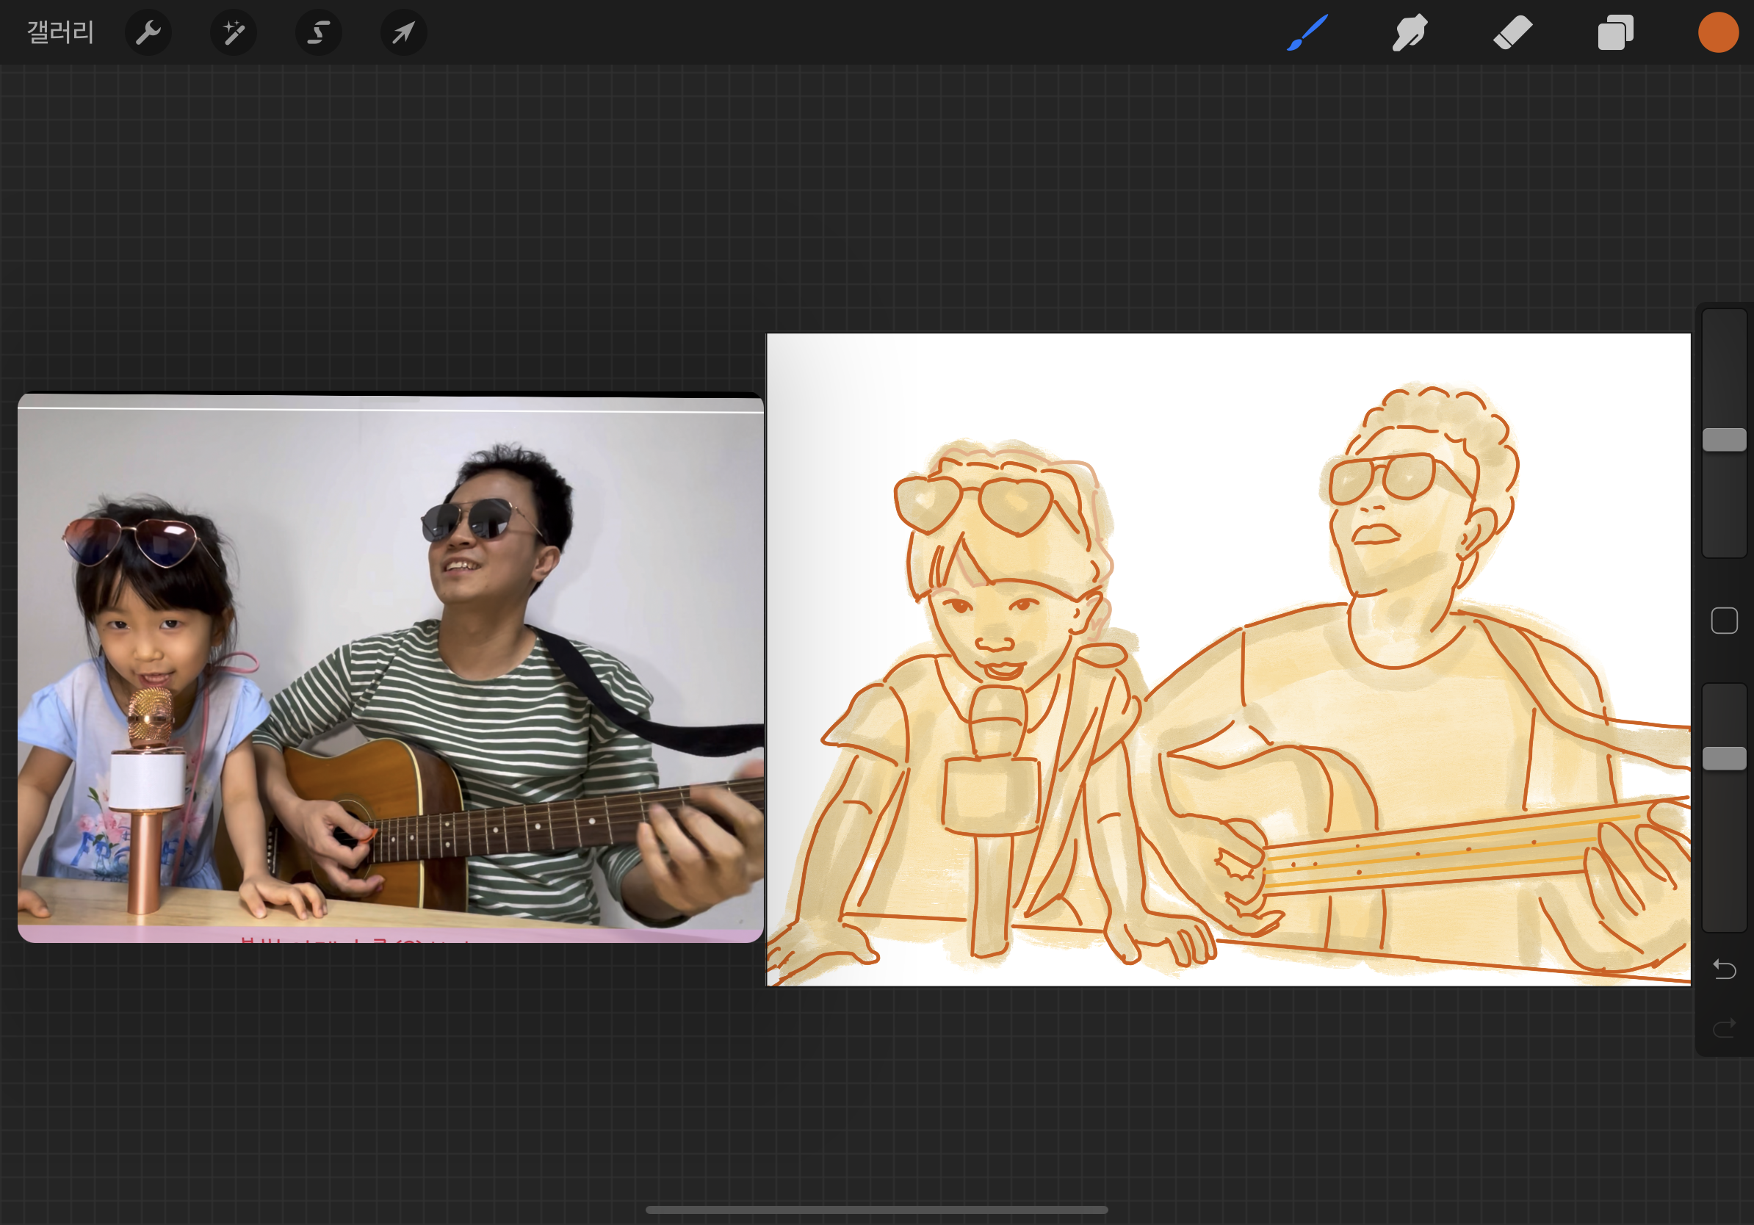
Task: Open the Layers panel
Action: click(x=1615, y=33)
